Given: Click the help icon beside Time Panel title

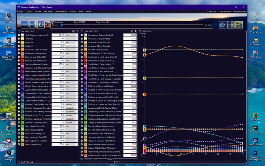Looking at the screenshot, I should coord(53,22).
